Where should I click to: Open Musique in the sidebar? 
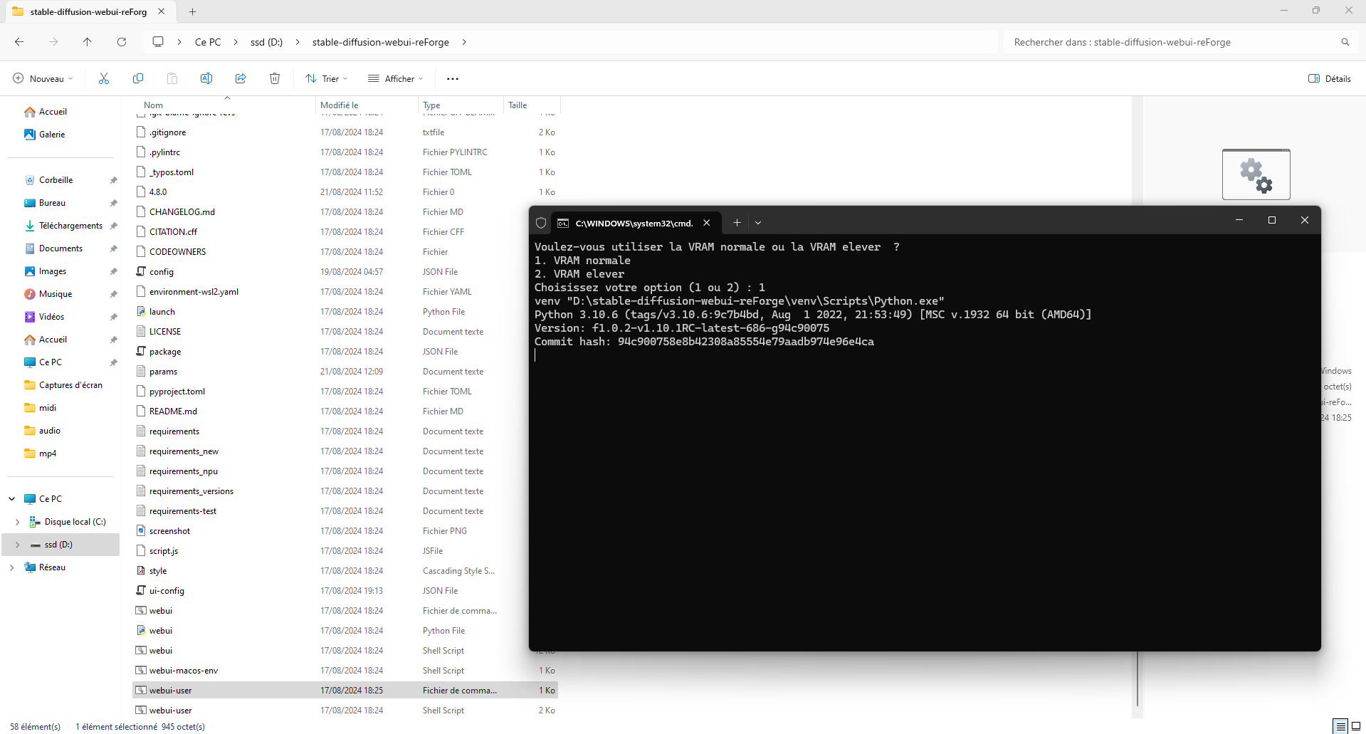coord(56,294)
